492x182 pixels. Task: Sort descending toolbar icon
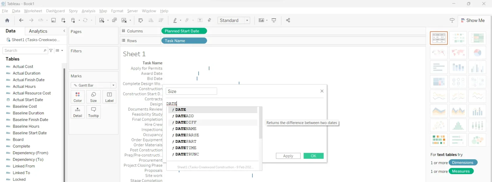[161, 20]
